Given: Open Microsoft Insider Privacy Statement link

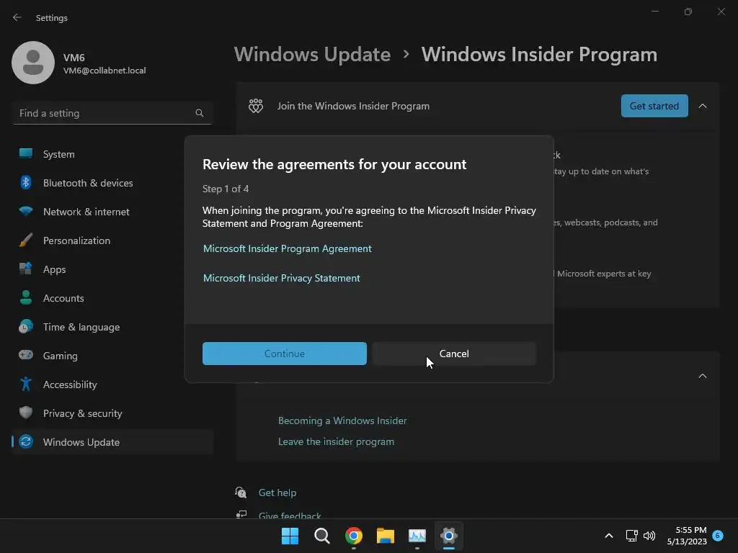Looking at the screenshot, I should [x=282, y=278].
